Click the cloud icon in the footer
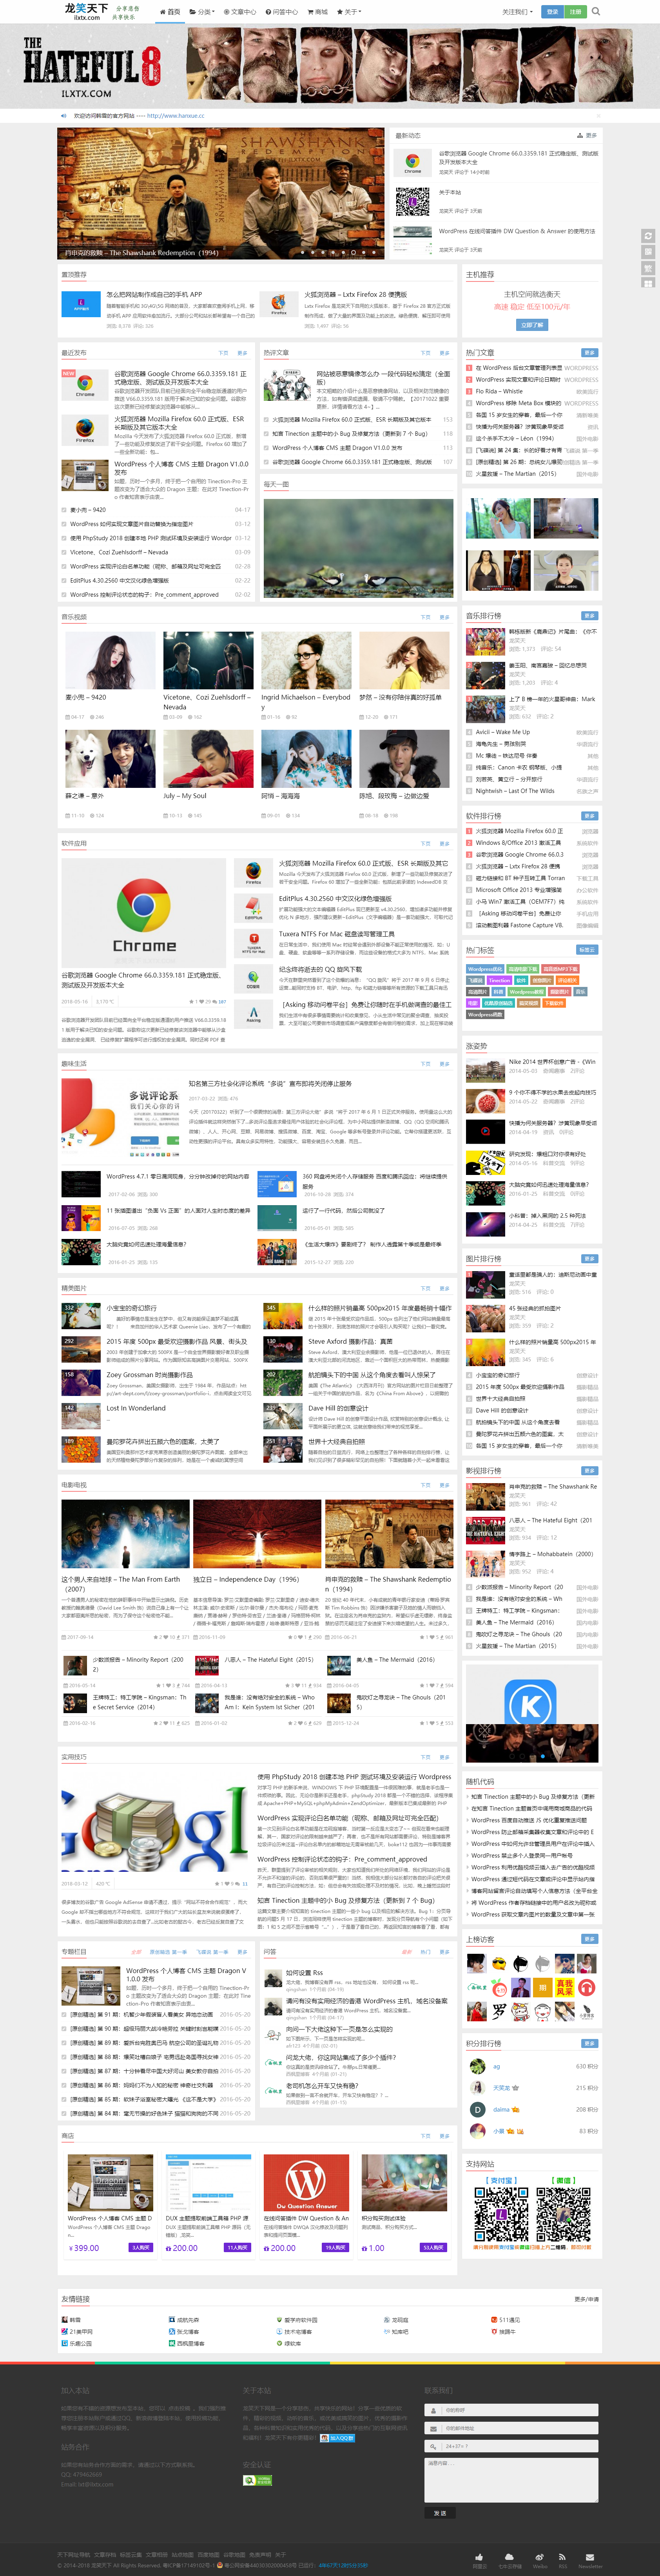Screen dimensions: 660x2576 pos(509,2558)
